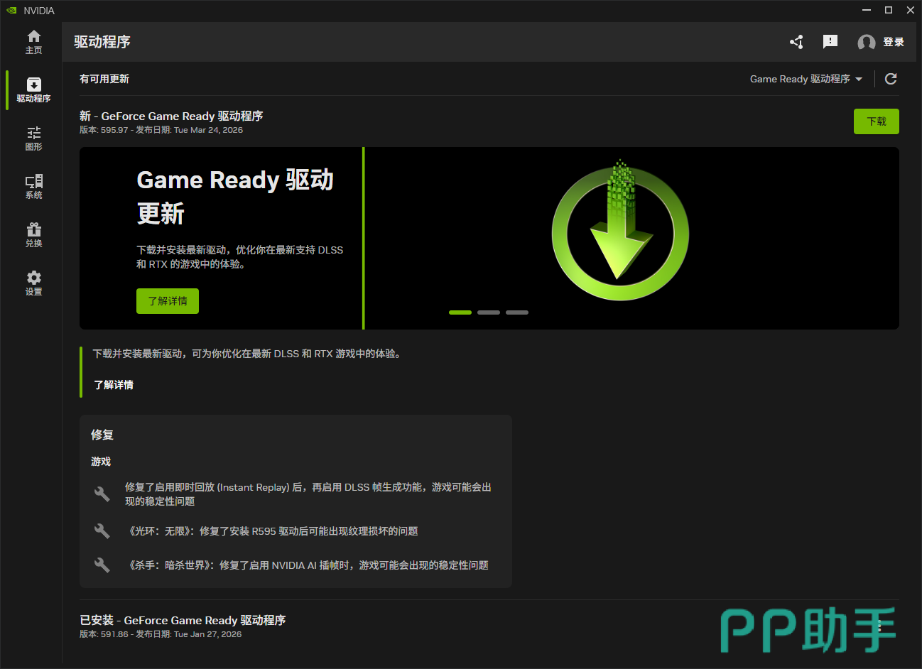
Task: Open 设置 settings from sidebar
Action: pyautogui.click(x=33, y=283)
